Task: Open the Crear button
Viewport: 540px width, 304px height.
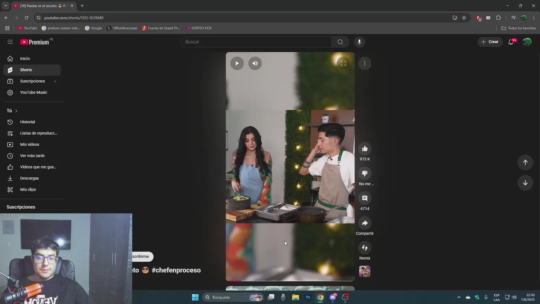Action: pos(490,42)
